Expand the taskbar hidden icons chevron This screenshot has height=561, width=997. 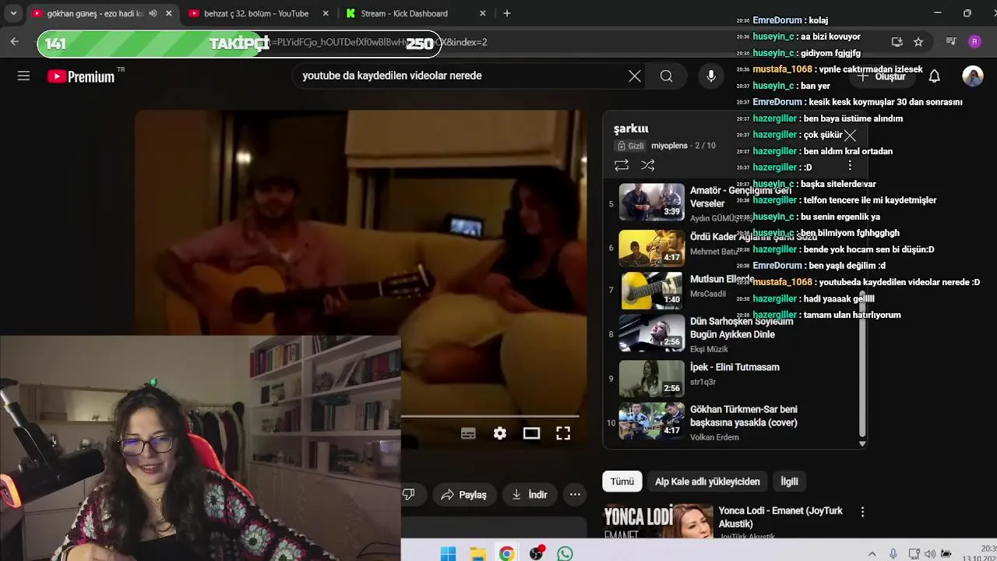pos(872,554)
